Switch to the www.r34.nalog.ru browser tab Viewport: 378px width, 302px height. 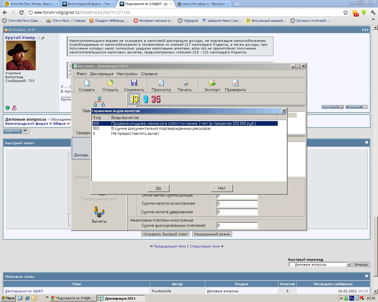pyautogui.click(x=203, y=4)
